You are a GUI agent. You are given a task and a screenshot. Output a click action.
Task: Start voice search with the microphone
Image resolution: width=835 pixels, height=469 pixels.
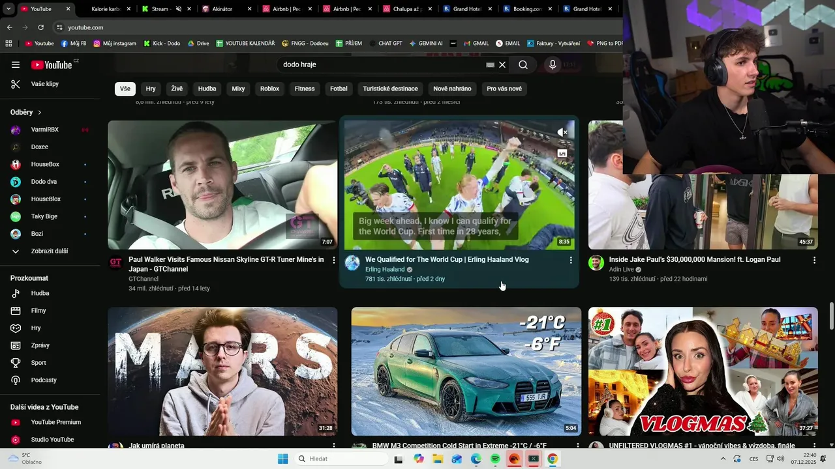pos(553,64)
